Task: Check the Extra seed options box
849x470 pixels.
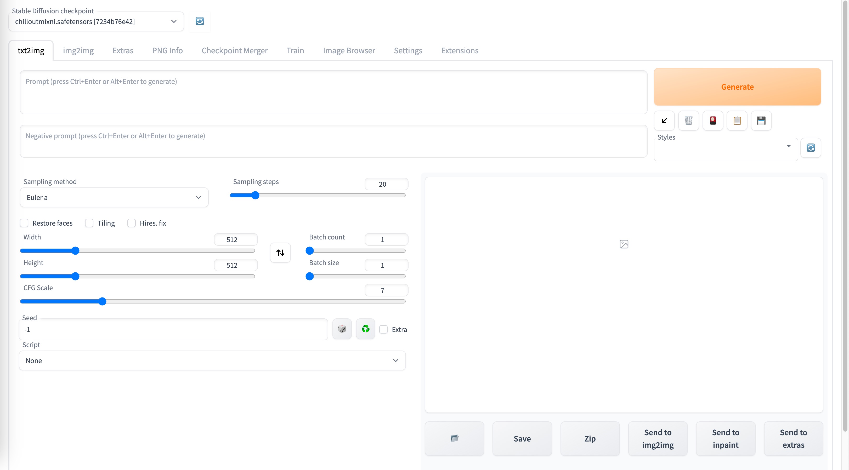Action: click(x=383, y=329)
